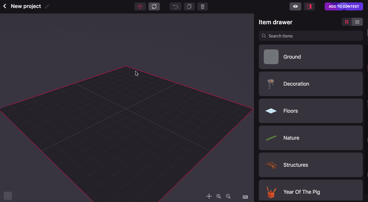Zoom in on the canvas
The image size is (368, 202).
click(x=219, y=196)
